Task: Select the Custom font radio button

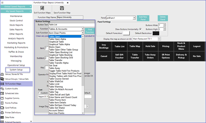Action: coord(39,93)
